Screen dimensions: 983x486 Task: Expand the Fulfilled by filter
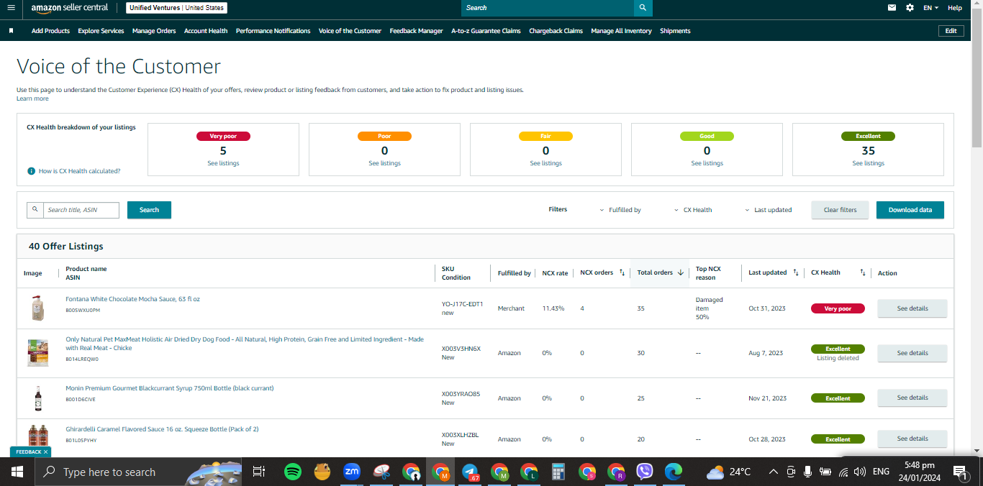(620, 210)
